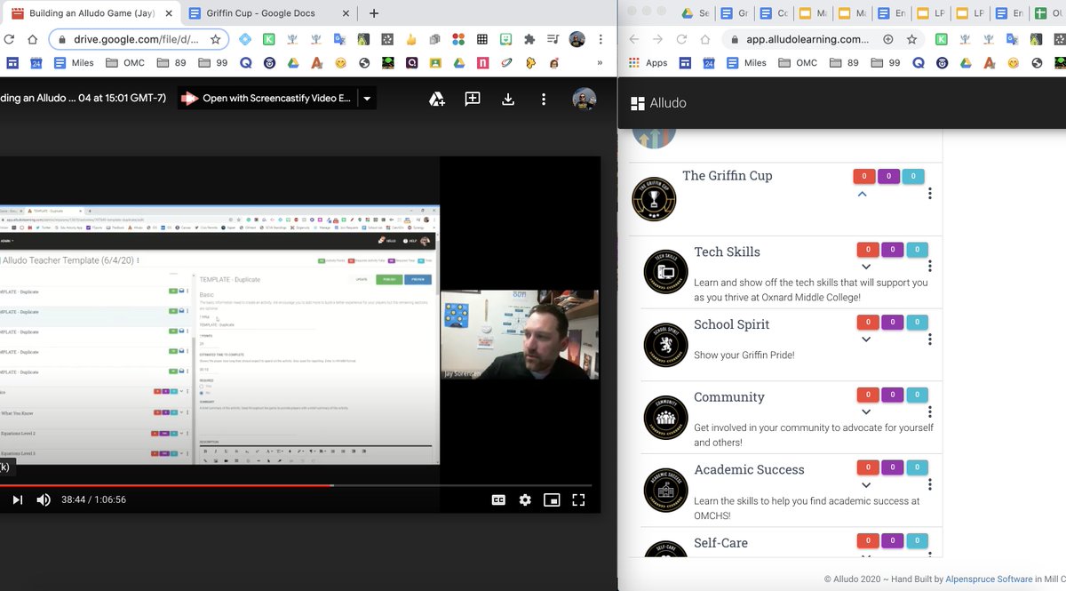Click the add comment icon in Drive viewer
1066x591 pixels.
tap(473, 99)
